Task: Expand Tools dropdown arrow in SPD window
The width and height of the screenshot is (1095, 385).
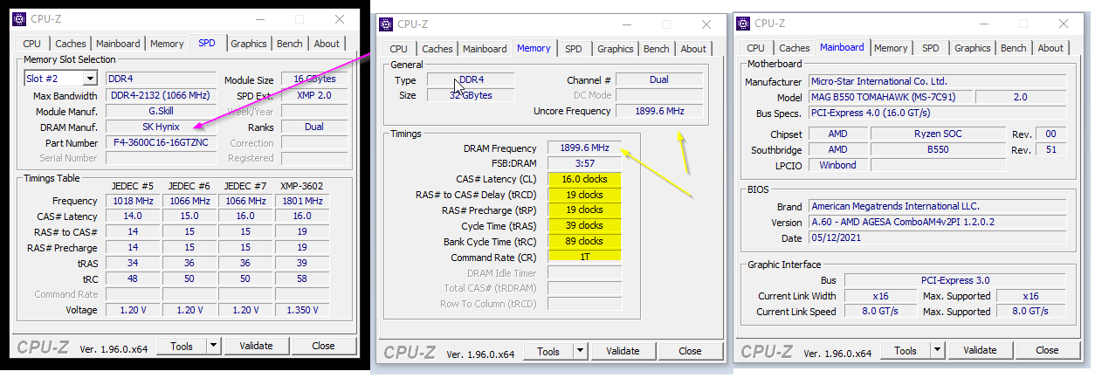Action: tap(213, 346)
